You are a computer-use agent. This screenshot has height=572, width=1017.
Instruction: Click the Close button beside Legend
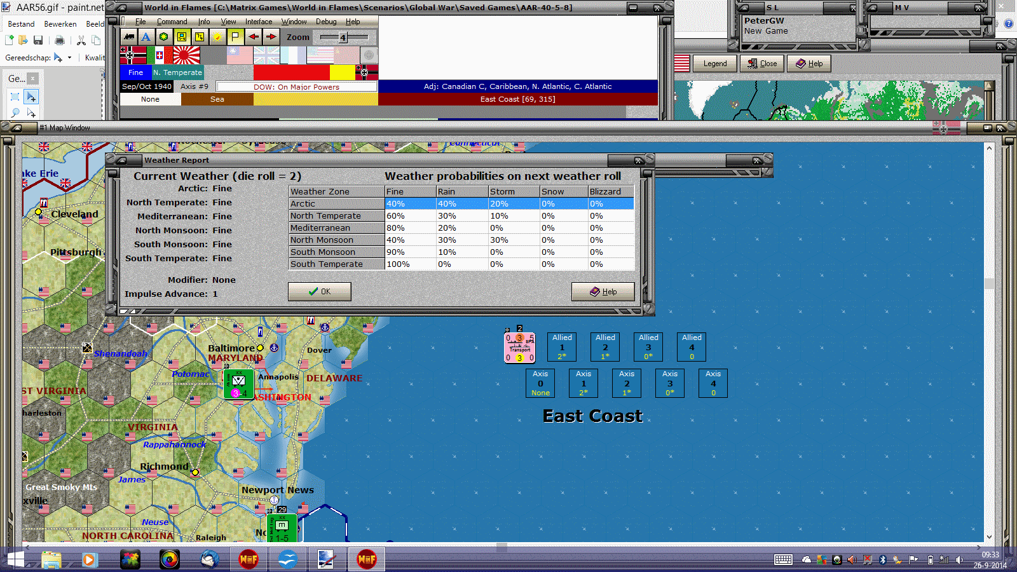(762, 64)
